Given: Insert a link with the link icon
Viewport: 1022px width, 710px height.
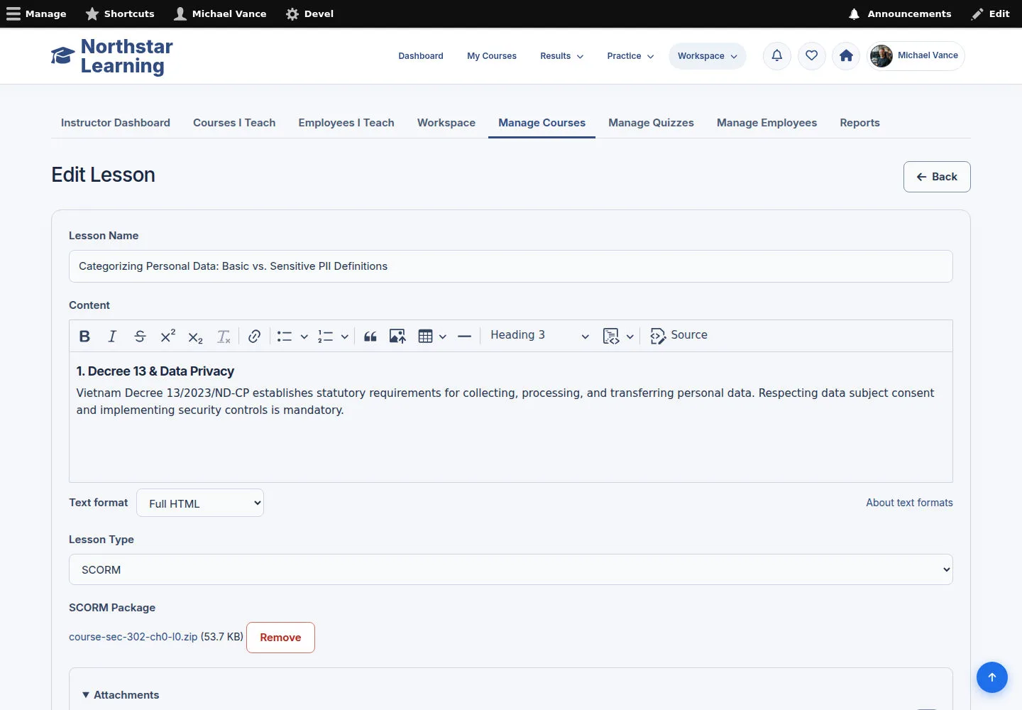Looking at the screenshot, I should (x=254, y=336).
